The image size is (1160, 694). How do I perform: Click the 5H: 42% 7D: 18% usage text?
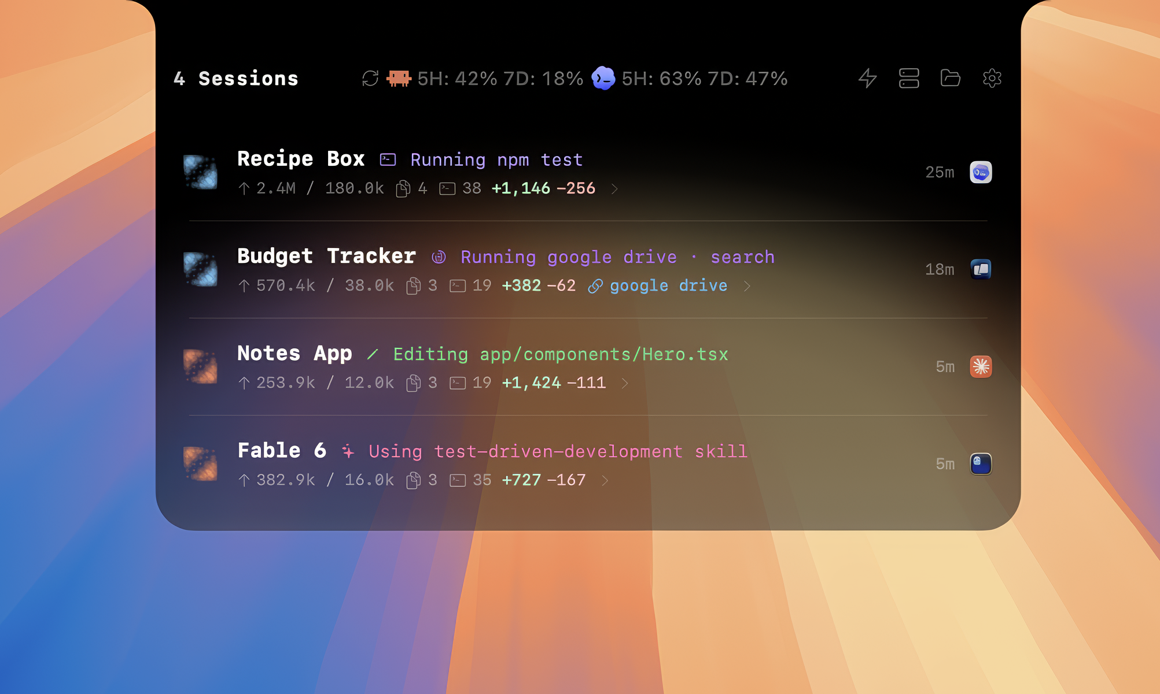click(x=500, y=79)
